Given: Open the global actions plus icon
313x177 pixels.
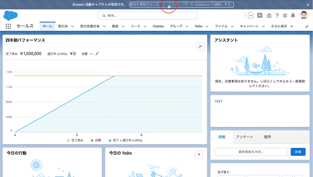Looking at the screenshot, I should (260, 15).
